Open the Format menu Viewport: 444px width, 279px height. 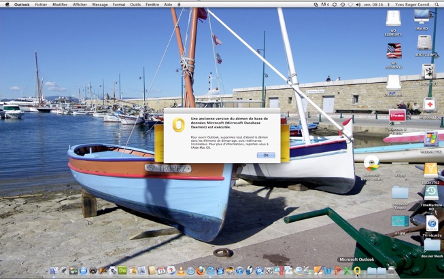point(118,5)
